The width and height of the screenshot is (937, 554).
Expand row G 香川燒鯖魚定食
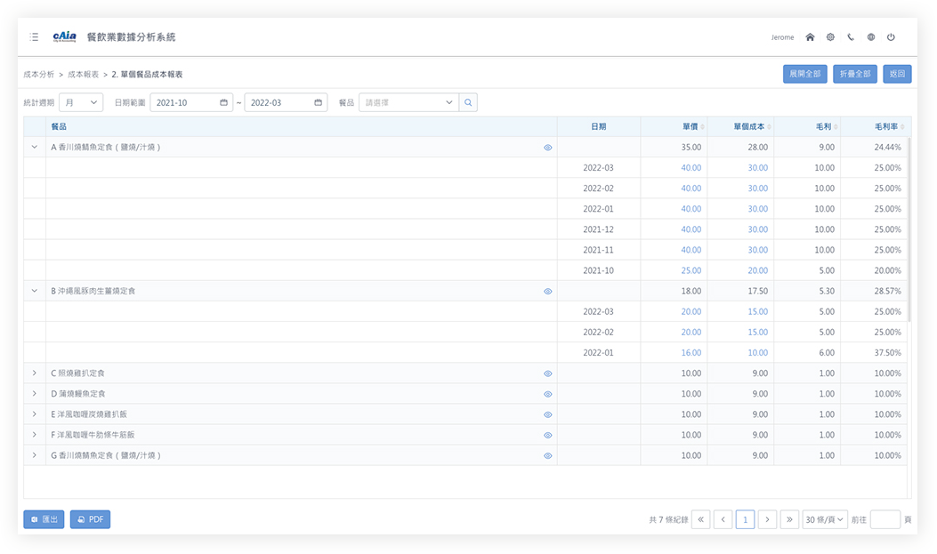click(x=34, y=455)
